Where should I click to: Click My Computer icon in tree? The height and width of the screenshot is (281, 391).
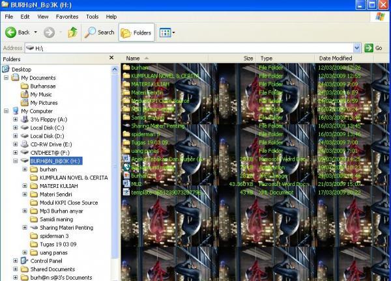click(16, 111)
